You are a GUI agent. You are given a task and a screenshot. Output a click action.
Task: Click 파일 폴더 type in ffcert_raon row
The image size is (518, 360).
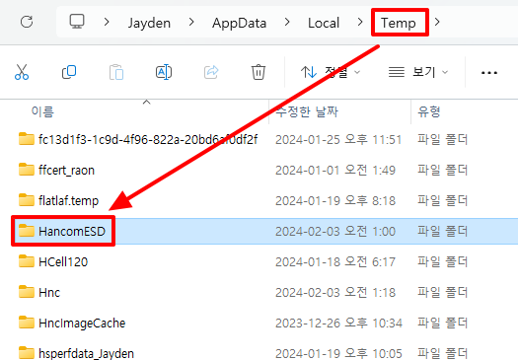coord(443,171)
